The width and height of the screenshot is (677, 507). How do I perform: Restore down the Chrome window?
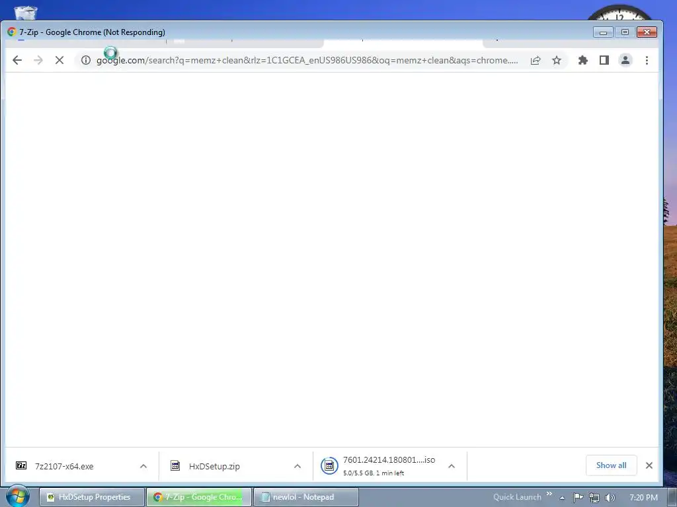pos(625,32)
